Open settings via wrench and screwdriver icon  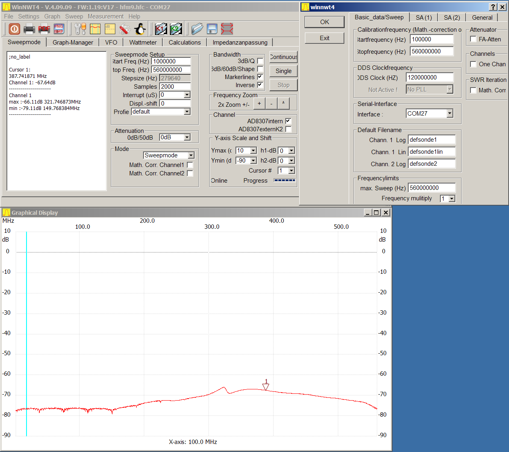80,29
